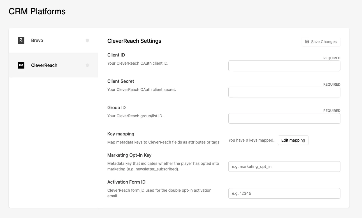Image resolution: width=362 pixels, height=218 pixels.
Task: Click REQUIRED tag above Client Secret field
Action: tap(332, 85)
